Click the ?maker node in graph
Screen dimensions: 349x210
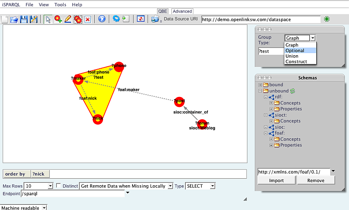[78, 80]
